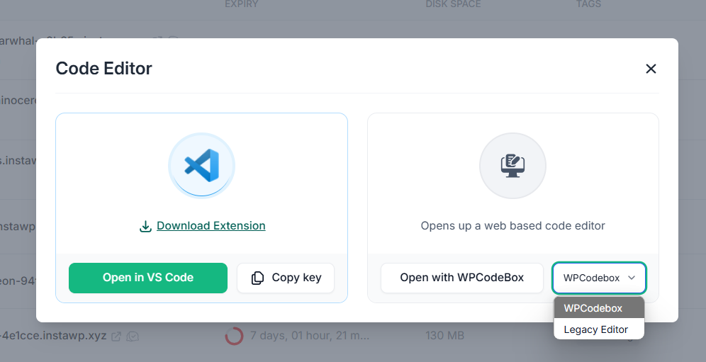
Task: Open in VS Code
Action: click(x=148, y=278)
